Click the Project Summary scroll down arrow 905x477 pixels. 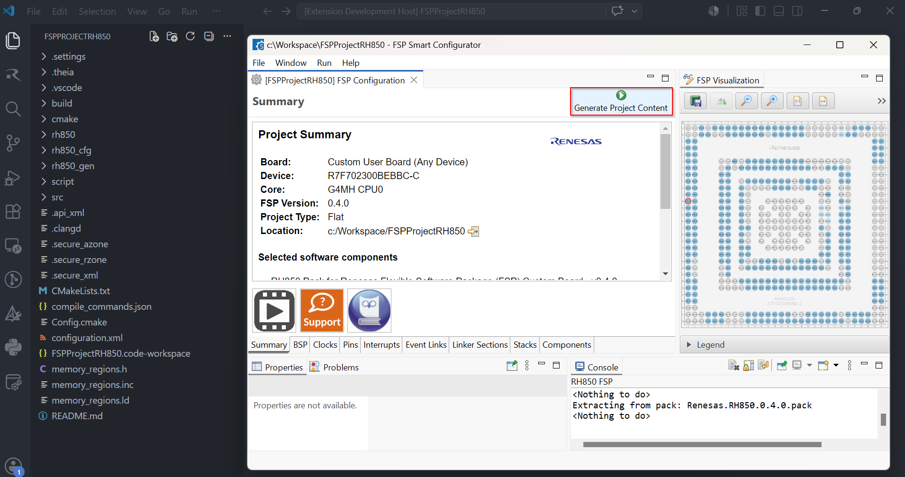point(665,274)
